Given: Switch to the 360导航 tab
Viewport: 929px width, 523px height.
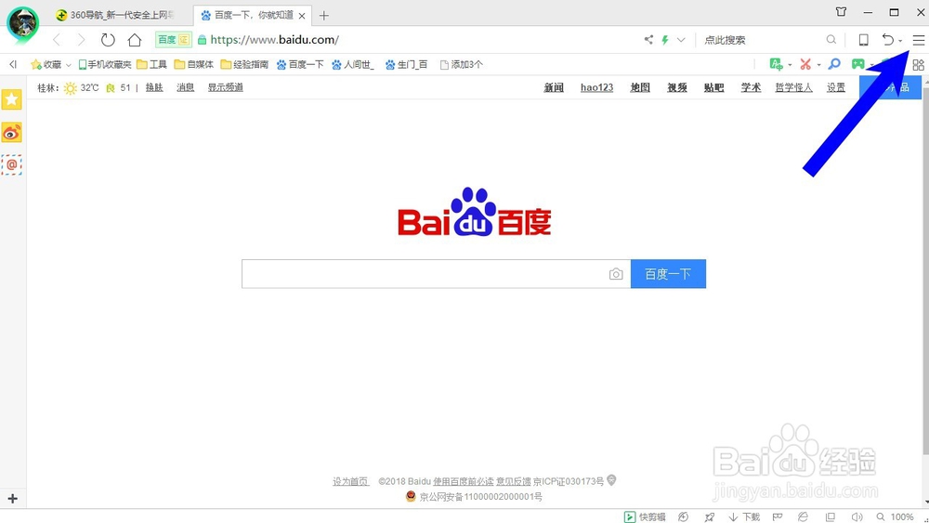Looking at the screenshot, I should point(115,15).
